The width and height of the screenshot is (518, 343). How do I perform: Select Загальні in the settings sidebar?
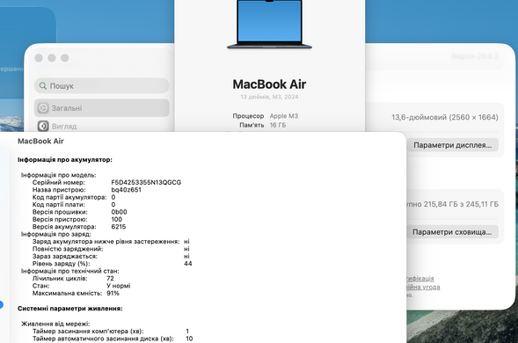[x=102, y=108]
